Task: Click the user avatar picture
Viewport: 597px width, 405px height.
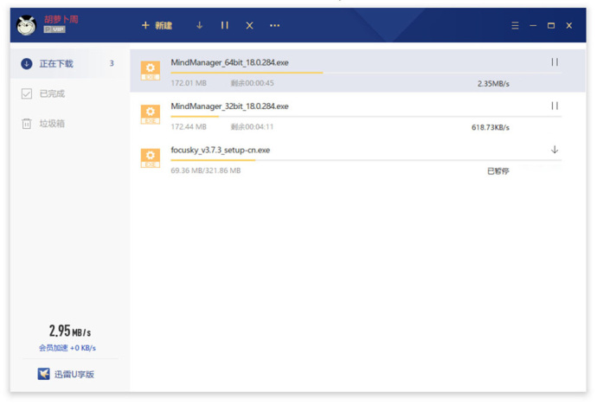Action: (x=26, y=25)
